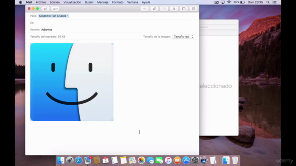Click the reply arrow toolbar button
The width and height of the screenshot is (296, 166).
(x=145, y=9)
